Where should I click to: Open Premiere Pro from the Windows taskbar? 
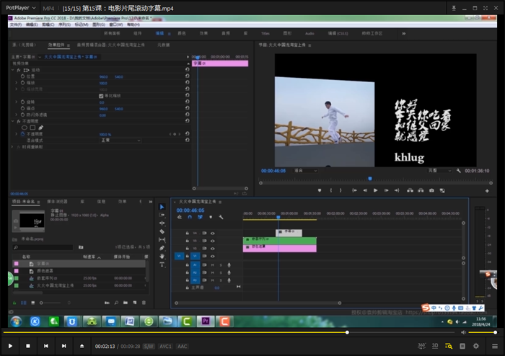pyautogui.click(x=206, y=321)
